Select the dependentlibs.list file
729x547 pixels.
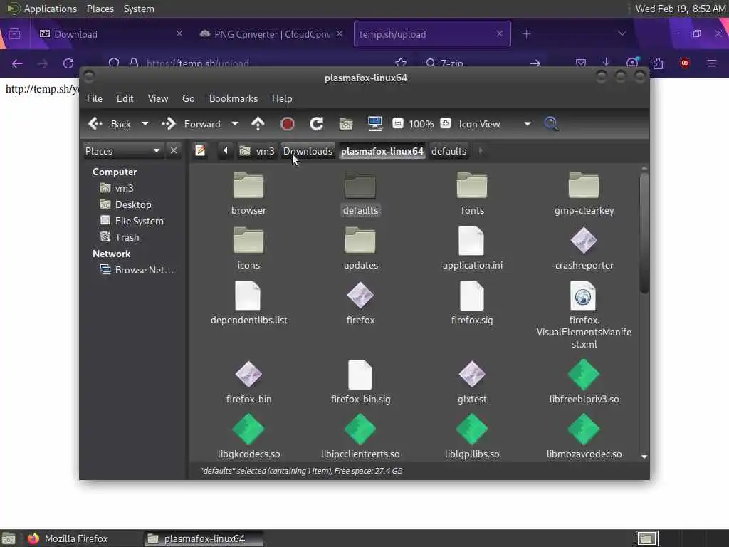248,303
